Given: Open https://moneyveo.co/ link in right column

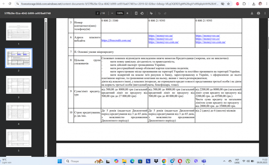Looking at the screenshot, I should pyautogui.click(x=208, y=39).
